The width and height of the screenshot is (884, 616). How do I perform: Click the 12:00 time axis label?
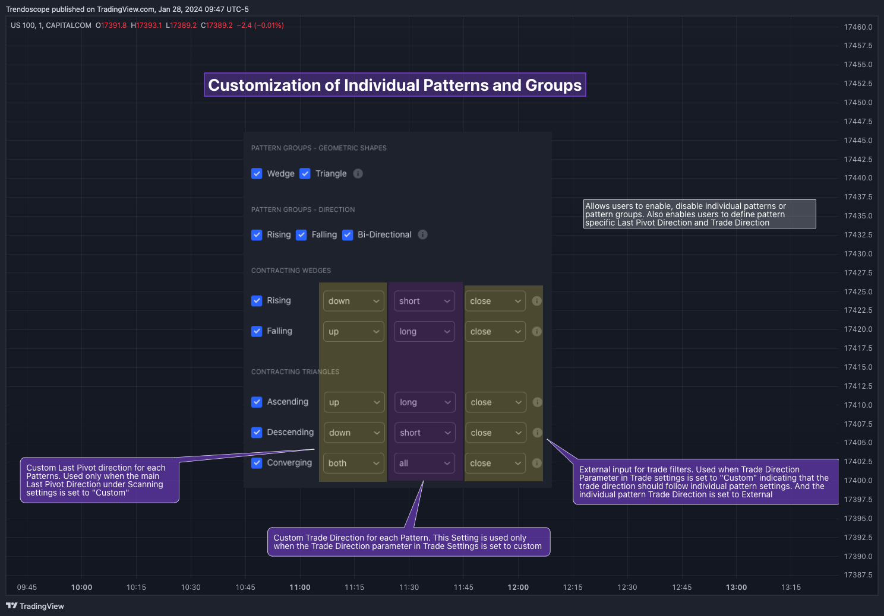click(518, 588)
